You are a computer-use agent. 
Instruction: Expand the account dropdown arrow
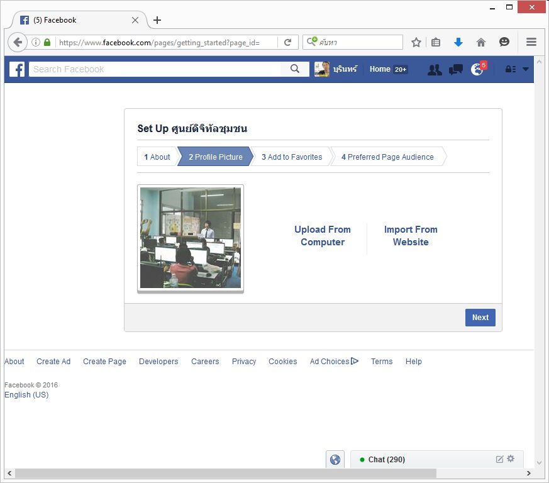tap(526, 70)
